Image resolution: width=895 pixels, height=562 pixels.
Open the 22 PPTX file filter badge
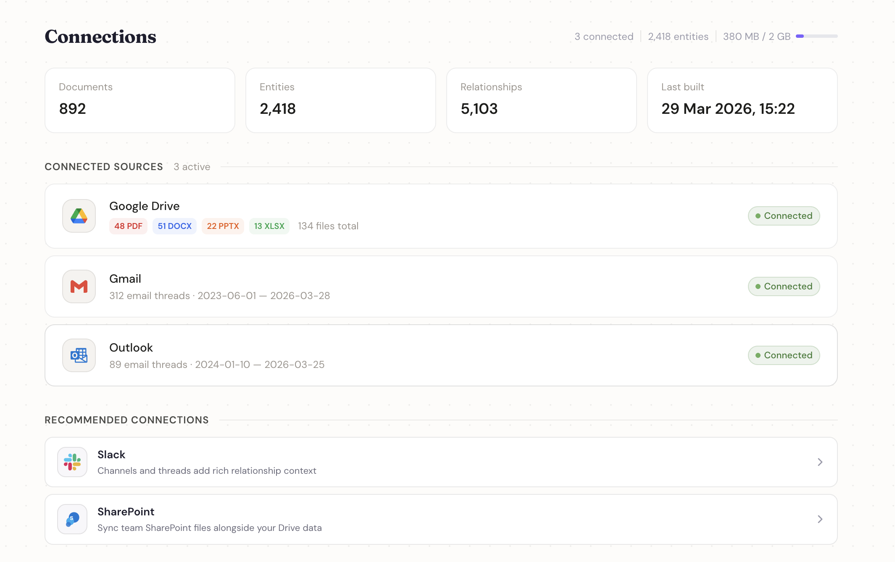click(x=223, y=226)
